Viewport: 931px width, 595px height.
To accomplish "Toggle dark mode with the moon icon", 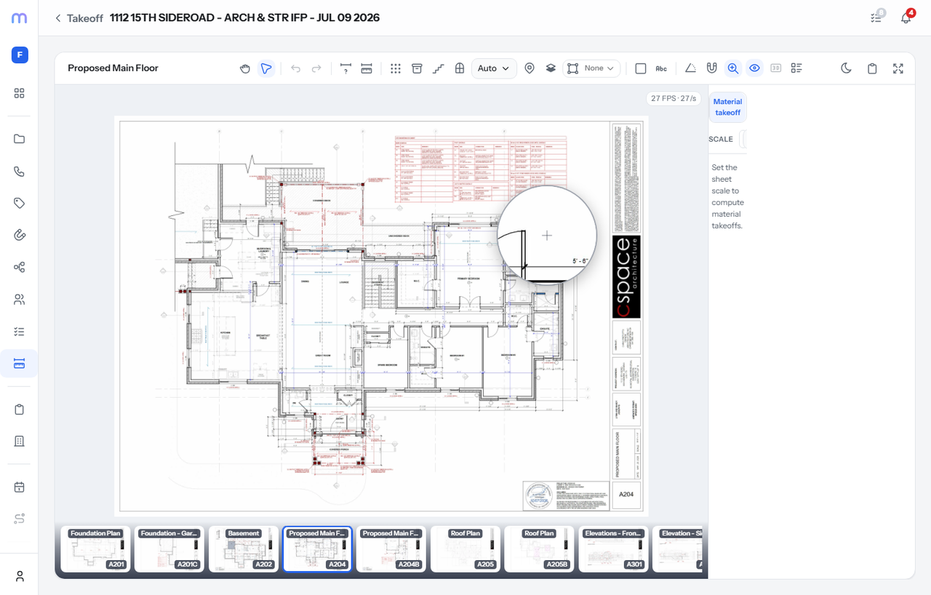I will click(x=846, y=68).
